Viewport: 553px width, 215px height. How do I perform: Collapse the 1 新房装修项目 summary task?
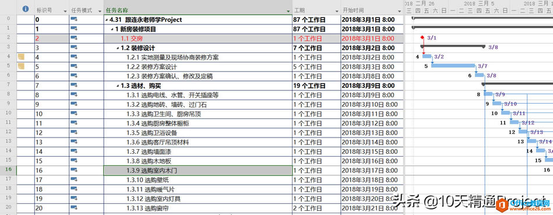112,29
